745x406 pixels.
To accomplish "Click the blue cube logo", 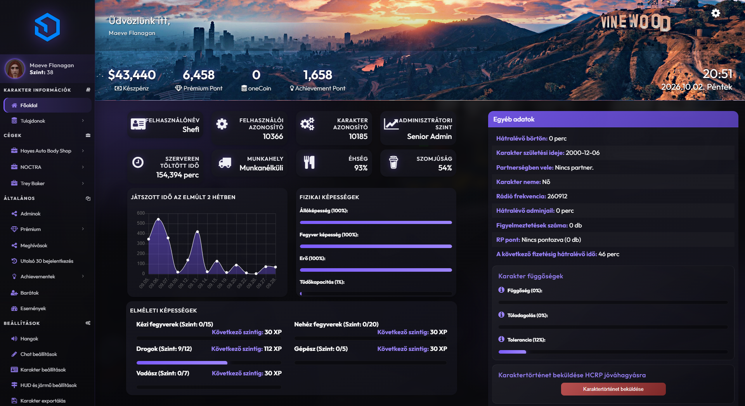I will [47, 27].
